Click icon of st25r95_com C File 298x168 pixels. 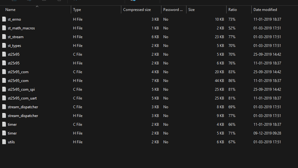4,72
